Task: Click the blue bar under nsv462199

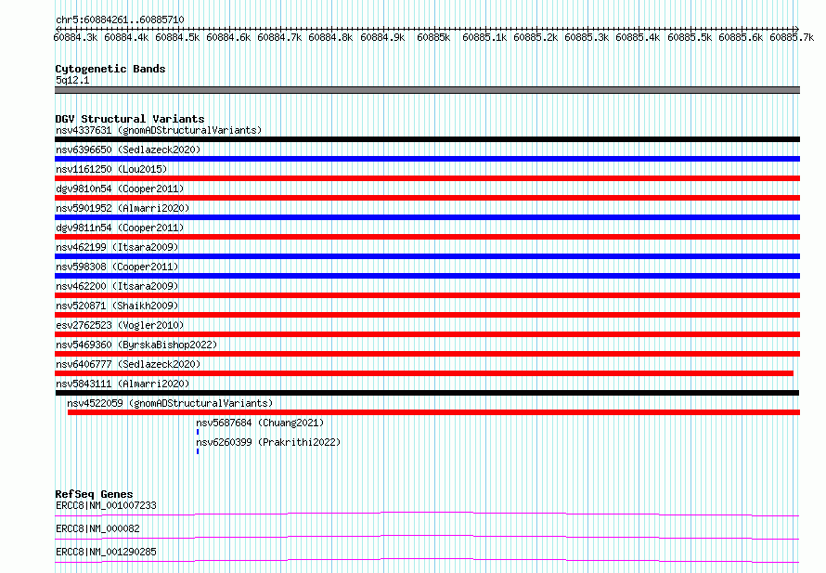Action: 427,256
